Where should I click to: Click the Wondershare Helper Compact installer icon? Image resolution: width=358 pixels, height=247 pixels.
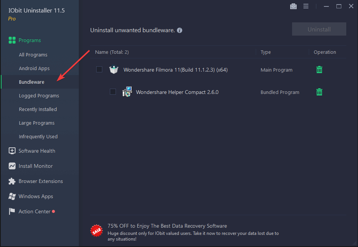pyautogui.click(x=127, y=92)
